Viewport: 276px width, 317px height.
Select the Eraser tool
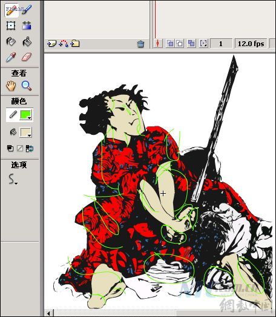27,57
